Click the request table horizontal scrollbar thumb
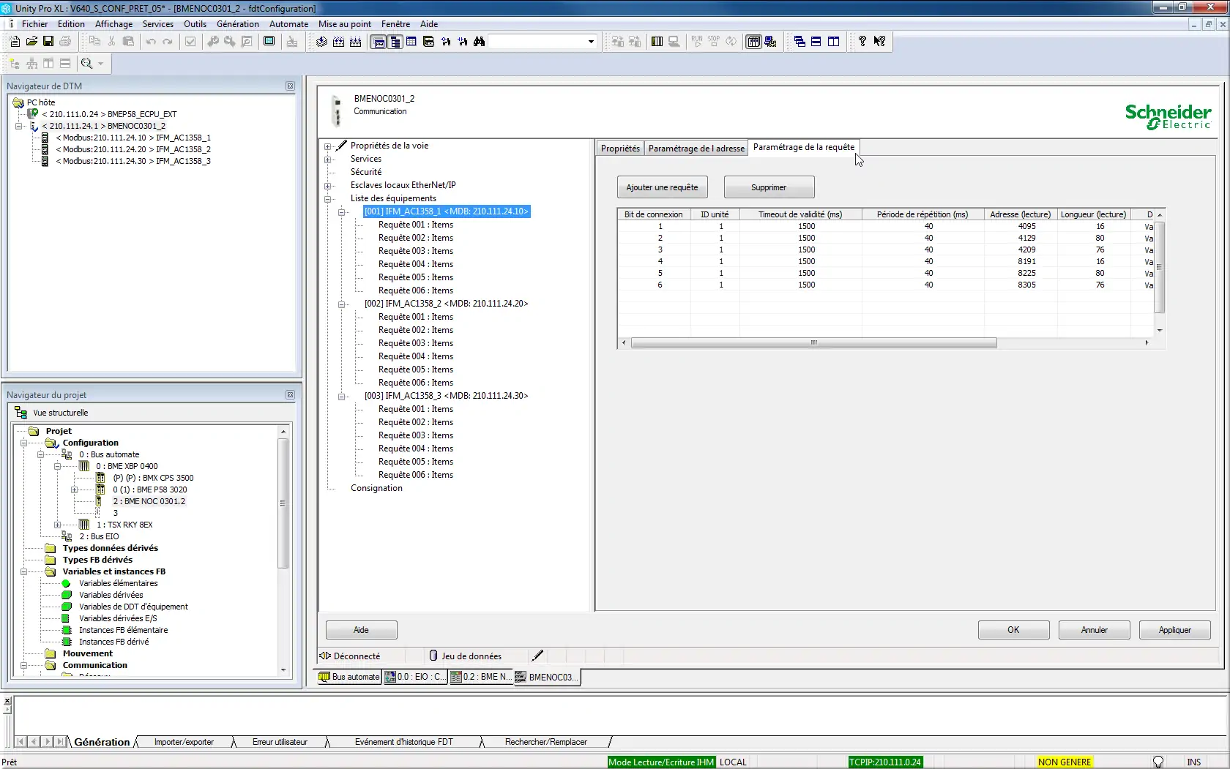The height and width of the screenshot is (769, 1230). (813, 342)
